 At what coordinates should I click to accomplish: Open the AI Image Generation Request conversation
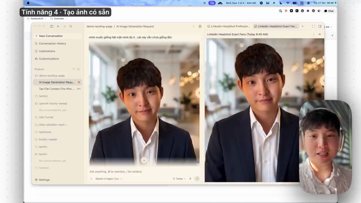click(x=58, y=82)
